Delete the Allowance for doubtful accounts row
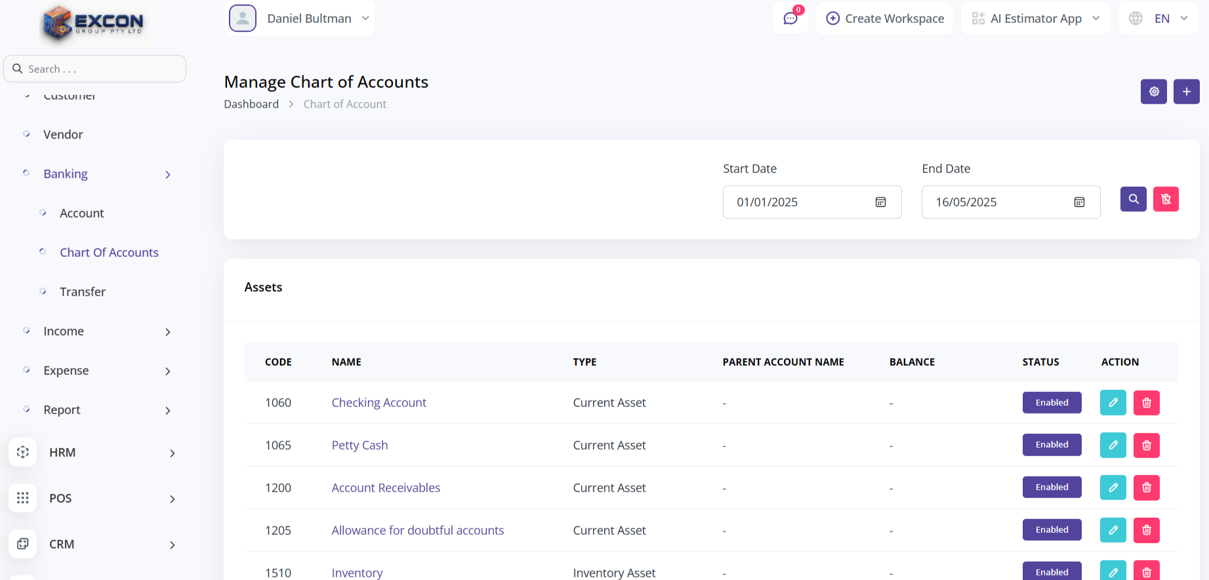 point(1146,530)
